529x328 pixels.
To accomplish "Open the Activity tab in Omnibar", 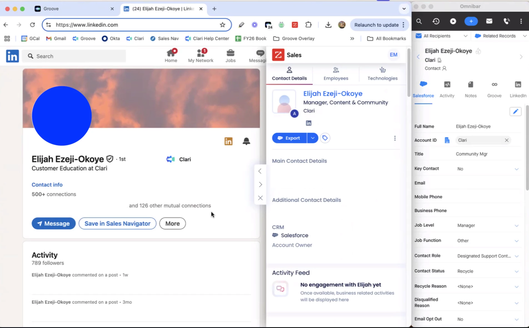I will [x=447, y=89].
